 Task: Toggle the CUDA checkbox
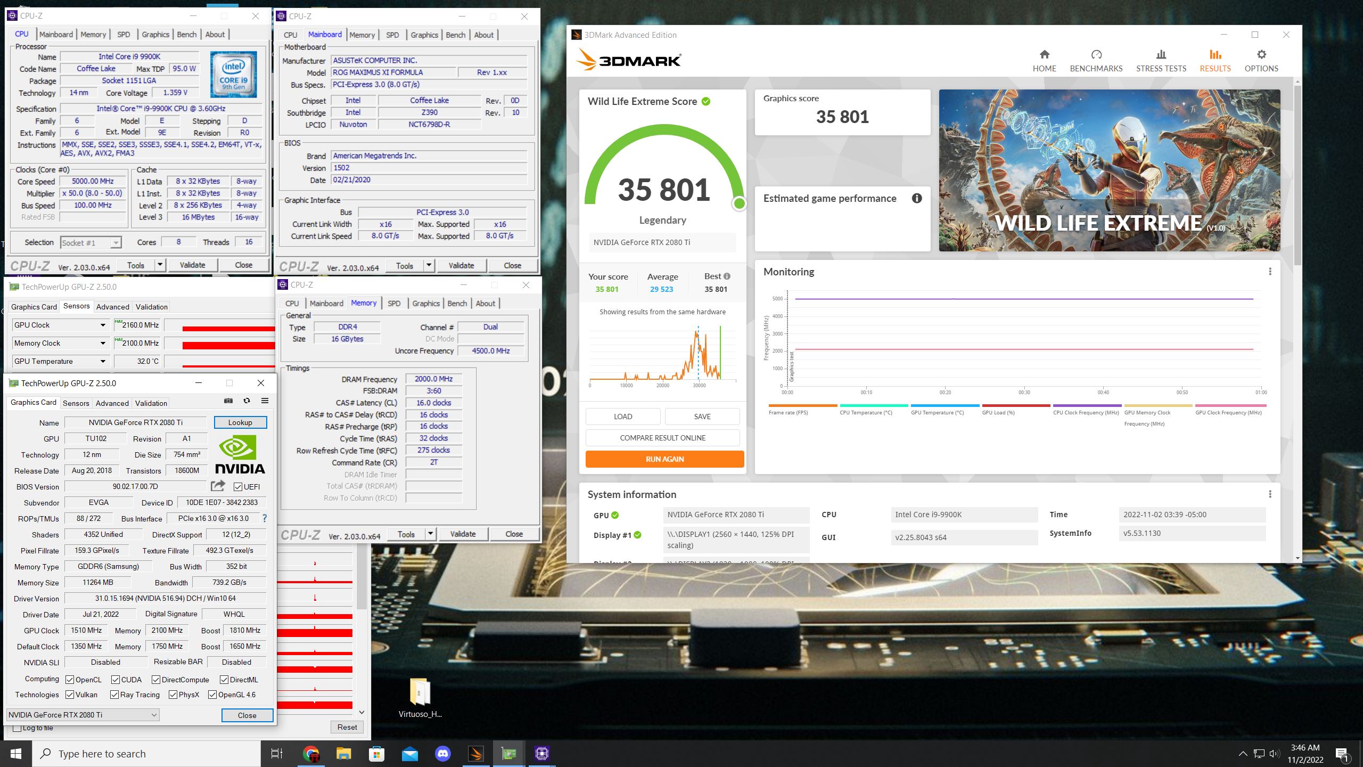click(x=116, y=680)
